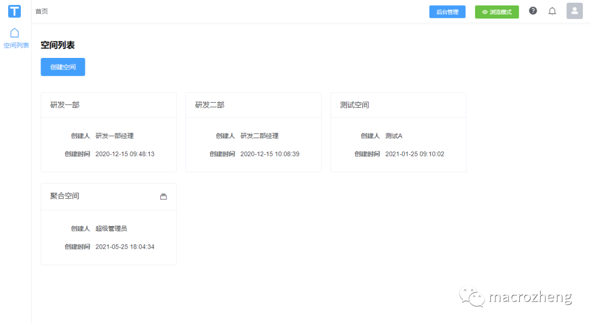Click the timestamp 2021-05-25 18:04:34
This screenshot has width=591, height=324.
click(125, 247)
